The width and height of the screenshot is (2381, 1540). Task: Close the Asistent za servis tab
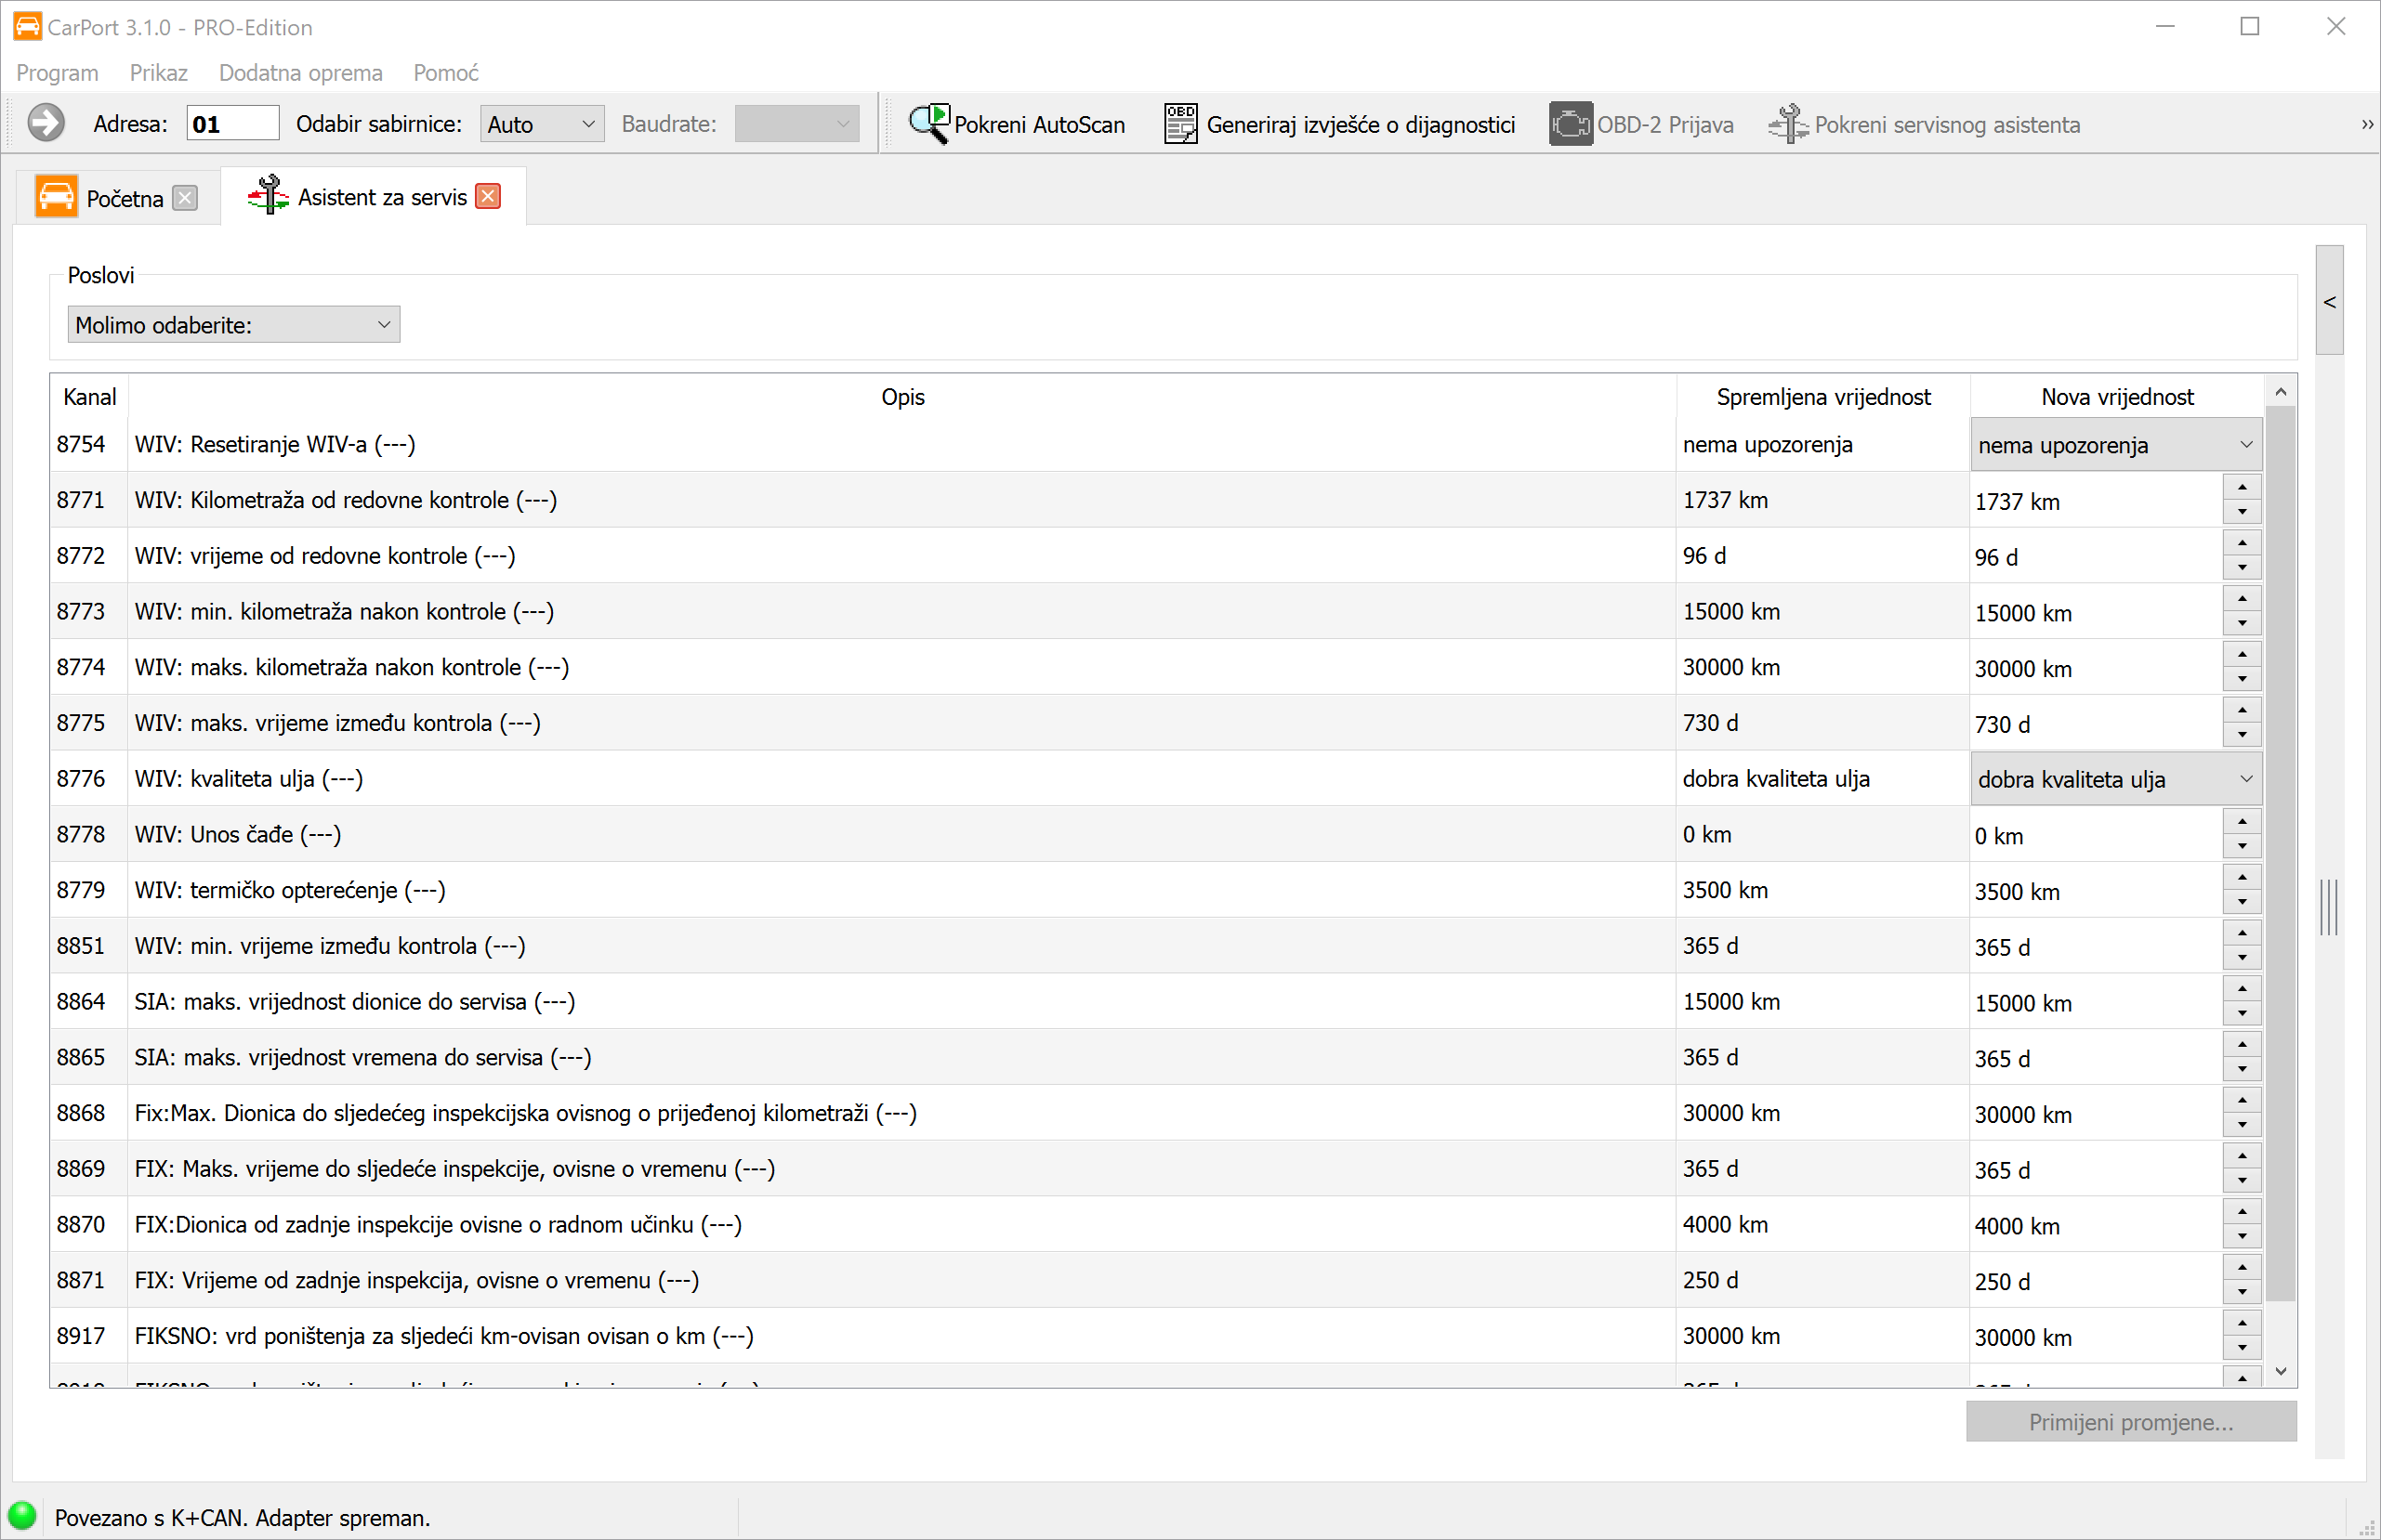(x=488, y=197)
